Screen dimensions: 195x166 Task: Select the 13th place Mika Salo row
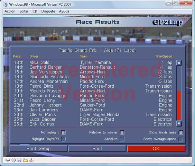coord(93,62)
